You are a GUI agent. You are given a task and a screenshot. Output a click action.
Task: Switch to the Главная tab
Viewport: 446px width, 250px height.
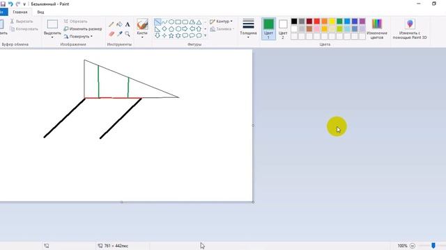20,12
